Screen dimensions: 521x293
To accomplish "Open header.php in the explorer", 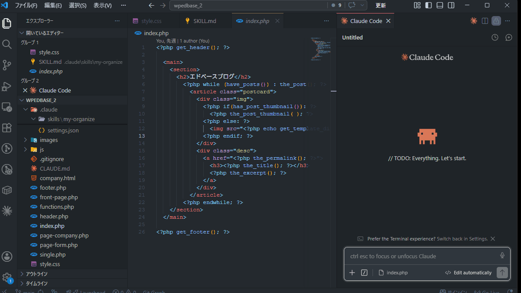I will (x=54, y=216).
